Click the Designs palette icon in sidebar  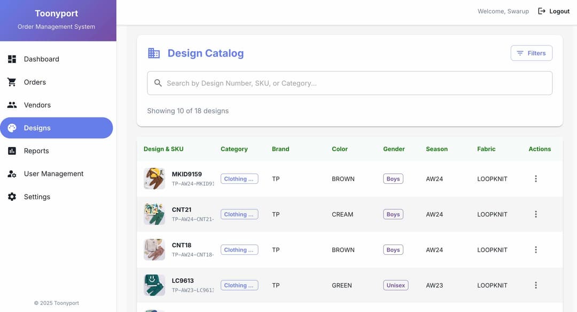coord(12,128)
